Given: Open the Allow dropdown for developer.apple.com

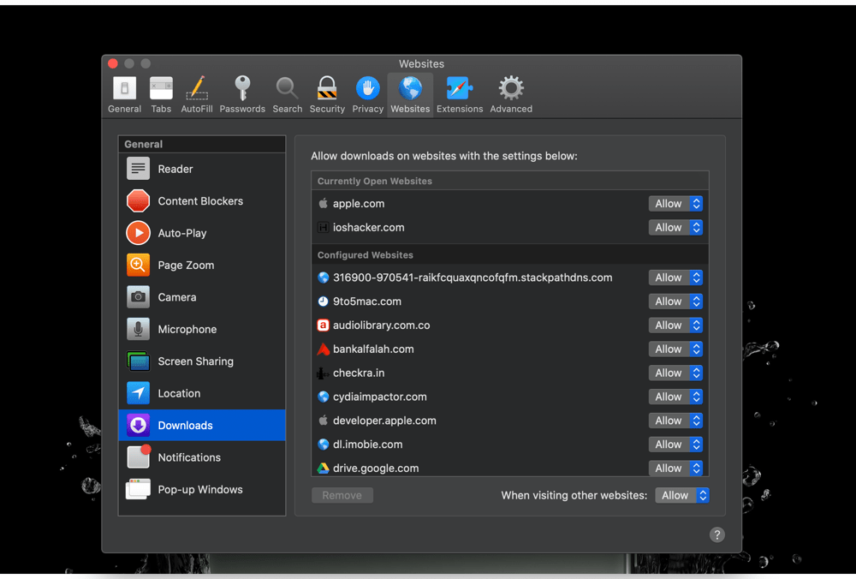Looking at the screenshot, I should click(x=676, y=421).
